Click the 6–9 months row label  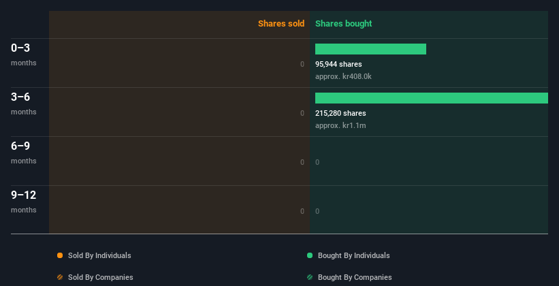(24, 153)
